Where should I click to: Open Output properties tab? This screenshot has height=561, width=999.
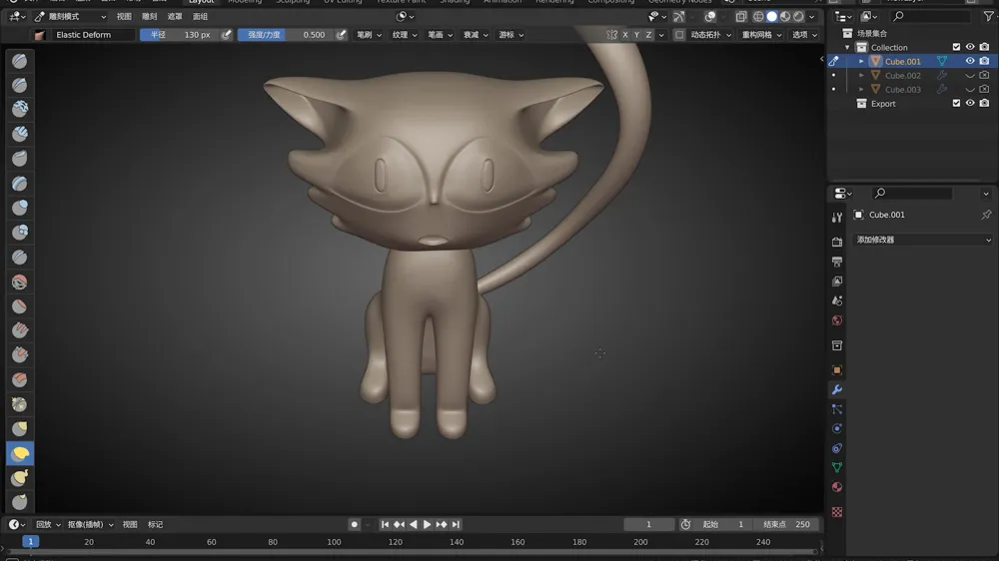coord(837,262)
